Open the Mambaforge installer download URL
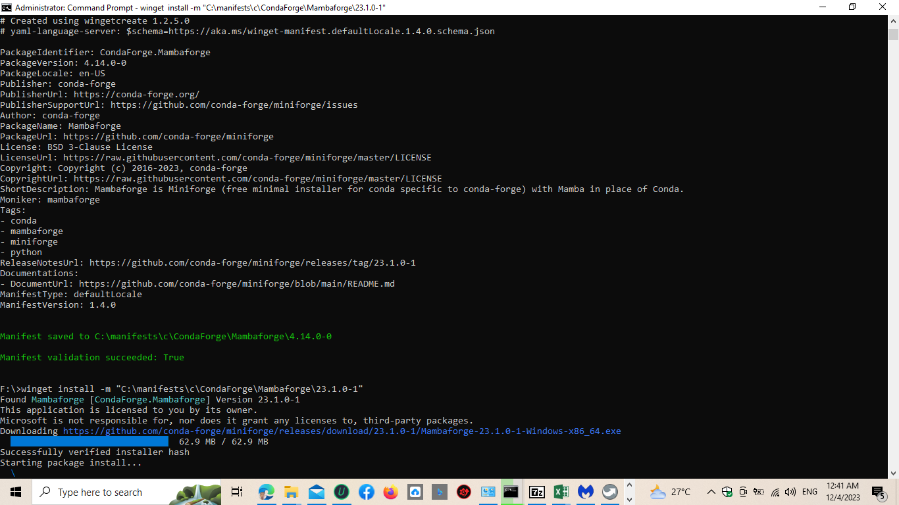The height and width of the screenshot is (505, 899). pyautogui.click(x=341, y=431)
